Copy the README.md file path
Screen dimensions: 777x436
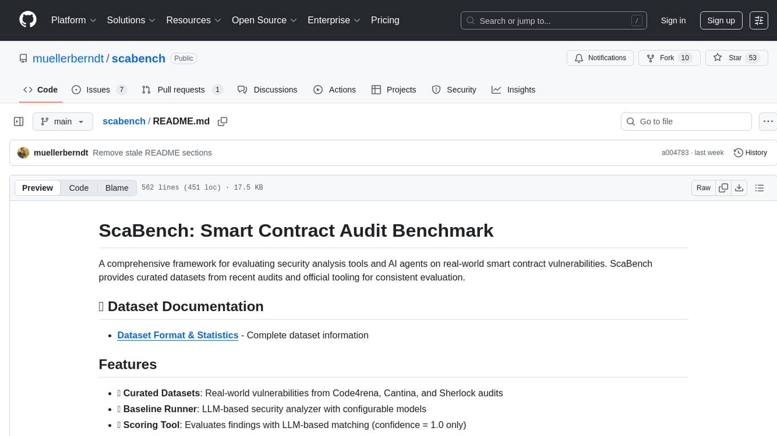223,122
